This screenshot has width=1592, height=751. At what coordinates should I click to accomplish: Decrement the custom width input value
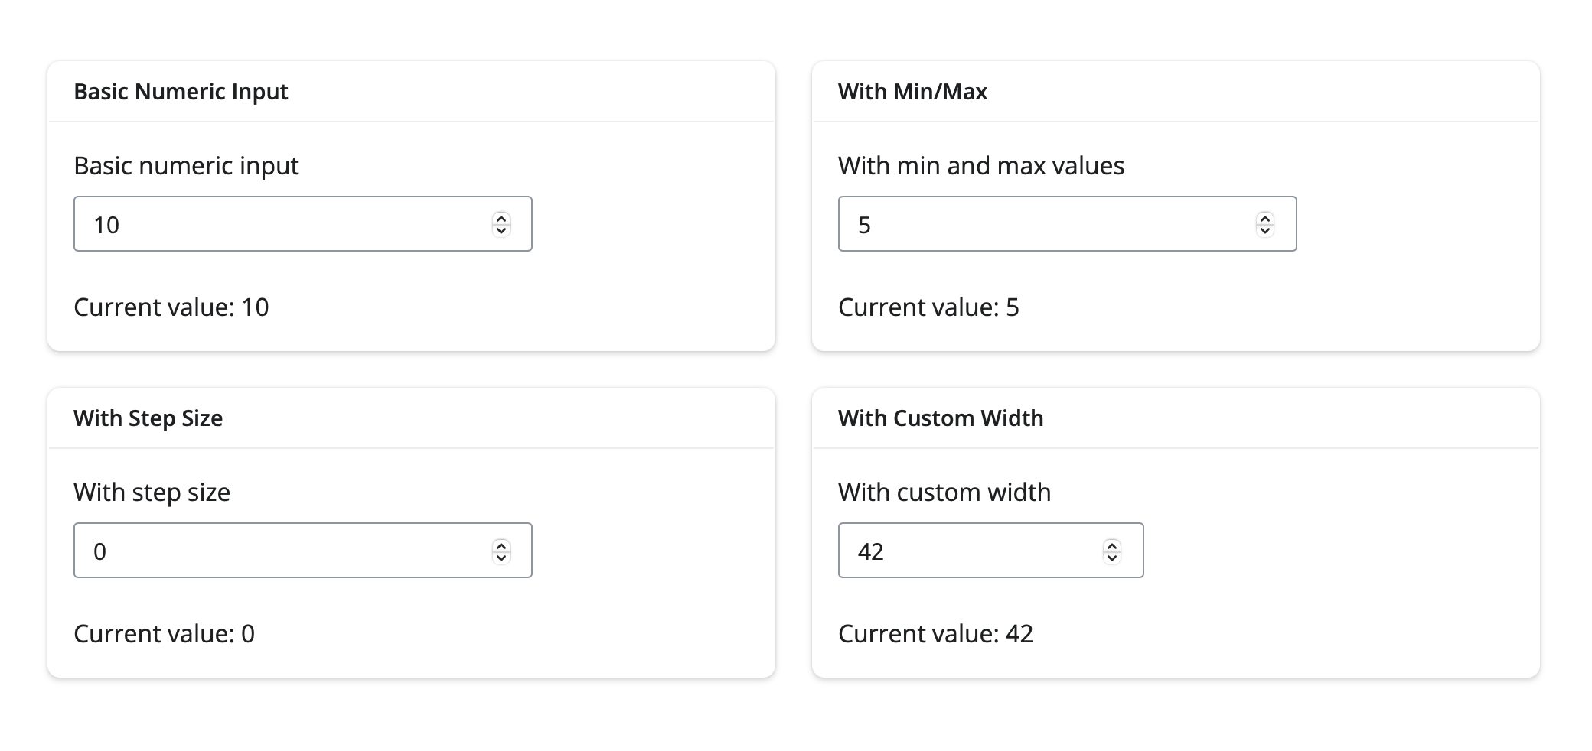[x=1112, y=557]
